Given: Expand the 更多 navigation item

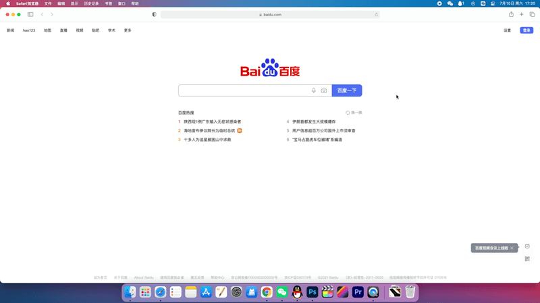Looking at the screenshot, I should 128,30.
